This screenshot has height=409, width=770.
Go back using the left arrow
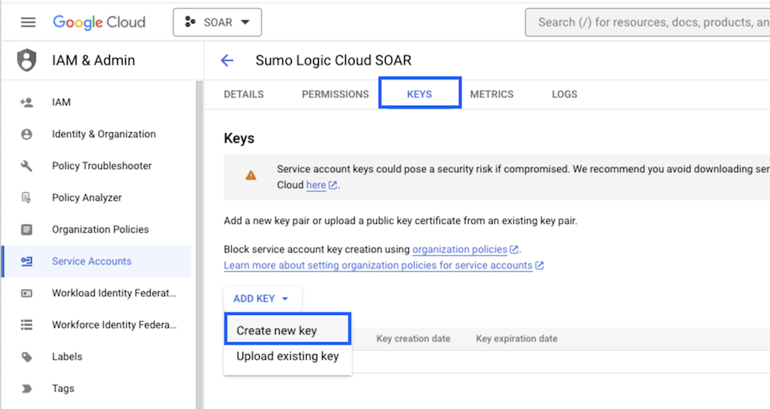(227, 61)
